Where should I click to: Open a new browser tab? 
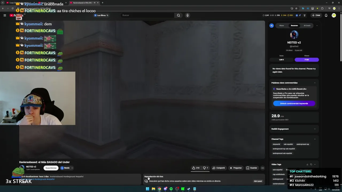tap(102, 3)
